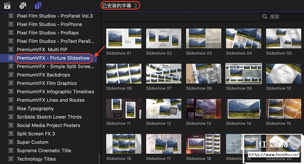Select the Slideshow 01 thumbnail
This screenshot has width=304, height=164.
(x=124, y=38)
